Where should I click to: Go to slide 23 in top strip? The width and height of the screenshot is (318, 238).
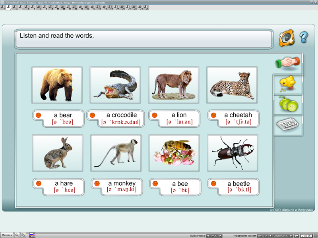tap(134, 7)
